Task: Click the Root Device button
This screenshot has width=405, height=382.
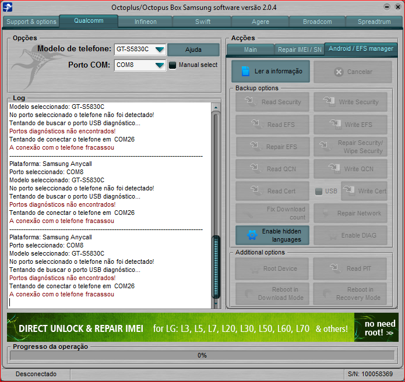Action: click(272, 268)
